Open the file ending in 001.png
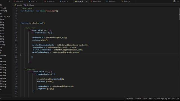Viewport: 180px width, 101px height. click(x=3, y=64)
